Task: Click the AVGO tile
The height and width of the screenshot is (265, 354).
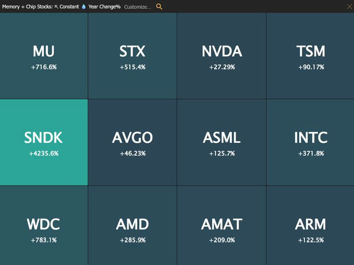Action: (132, 142)
